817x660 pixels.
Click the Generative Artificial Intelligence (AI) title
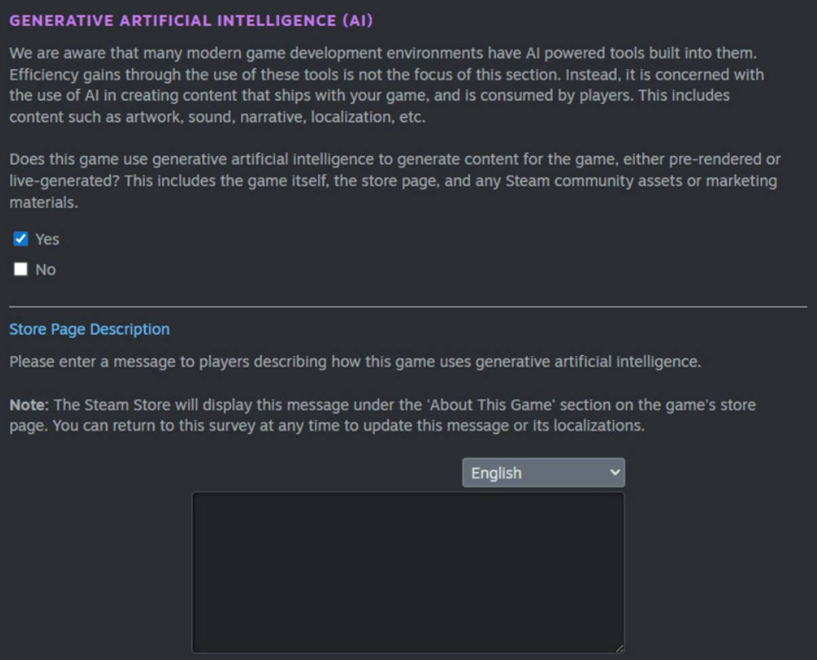[191, 20]
